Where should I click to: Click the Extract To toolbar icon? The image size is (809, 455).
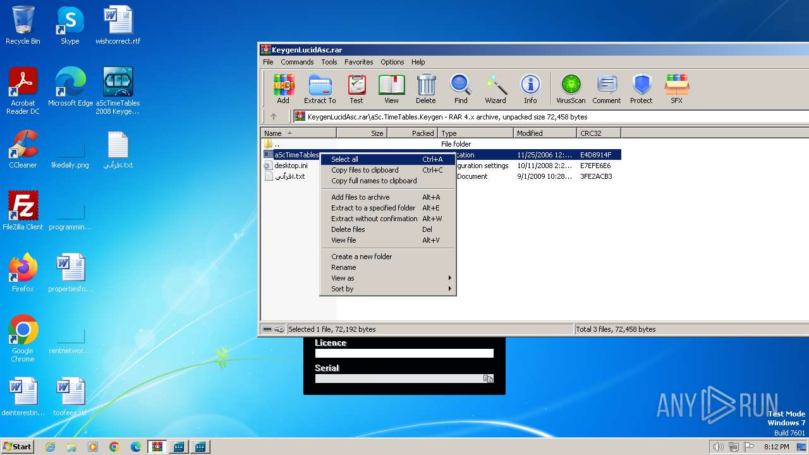coord(320,88)
